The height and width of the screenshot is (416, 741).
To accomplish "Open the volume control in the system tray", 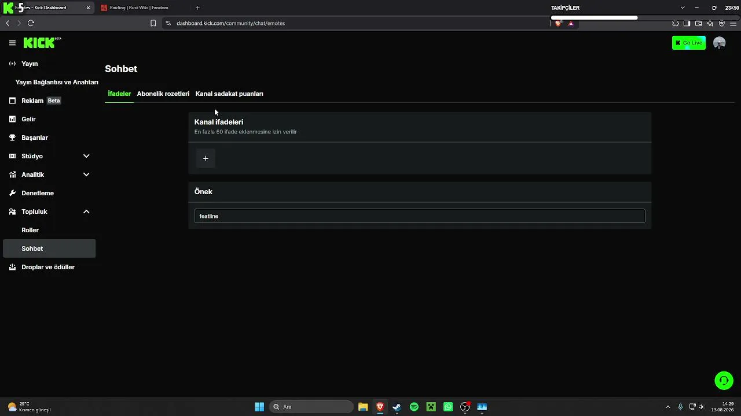I will (701, 407).
